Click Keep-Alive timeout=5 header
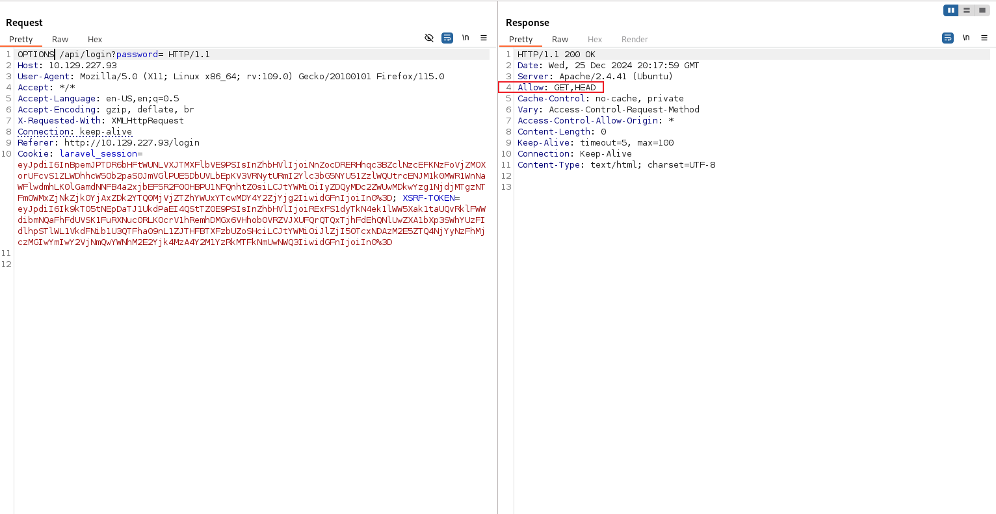Viewport: 996px width, 514px height. tap(596, 143)
